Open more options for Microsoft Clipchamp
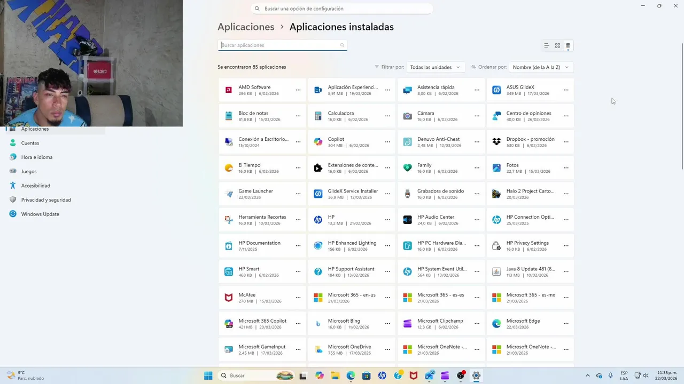 477,324
